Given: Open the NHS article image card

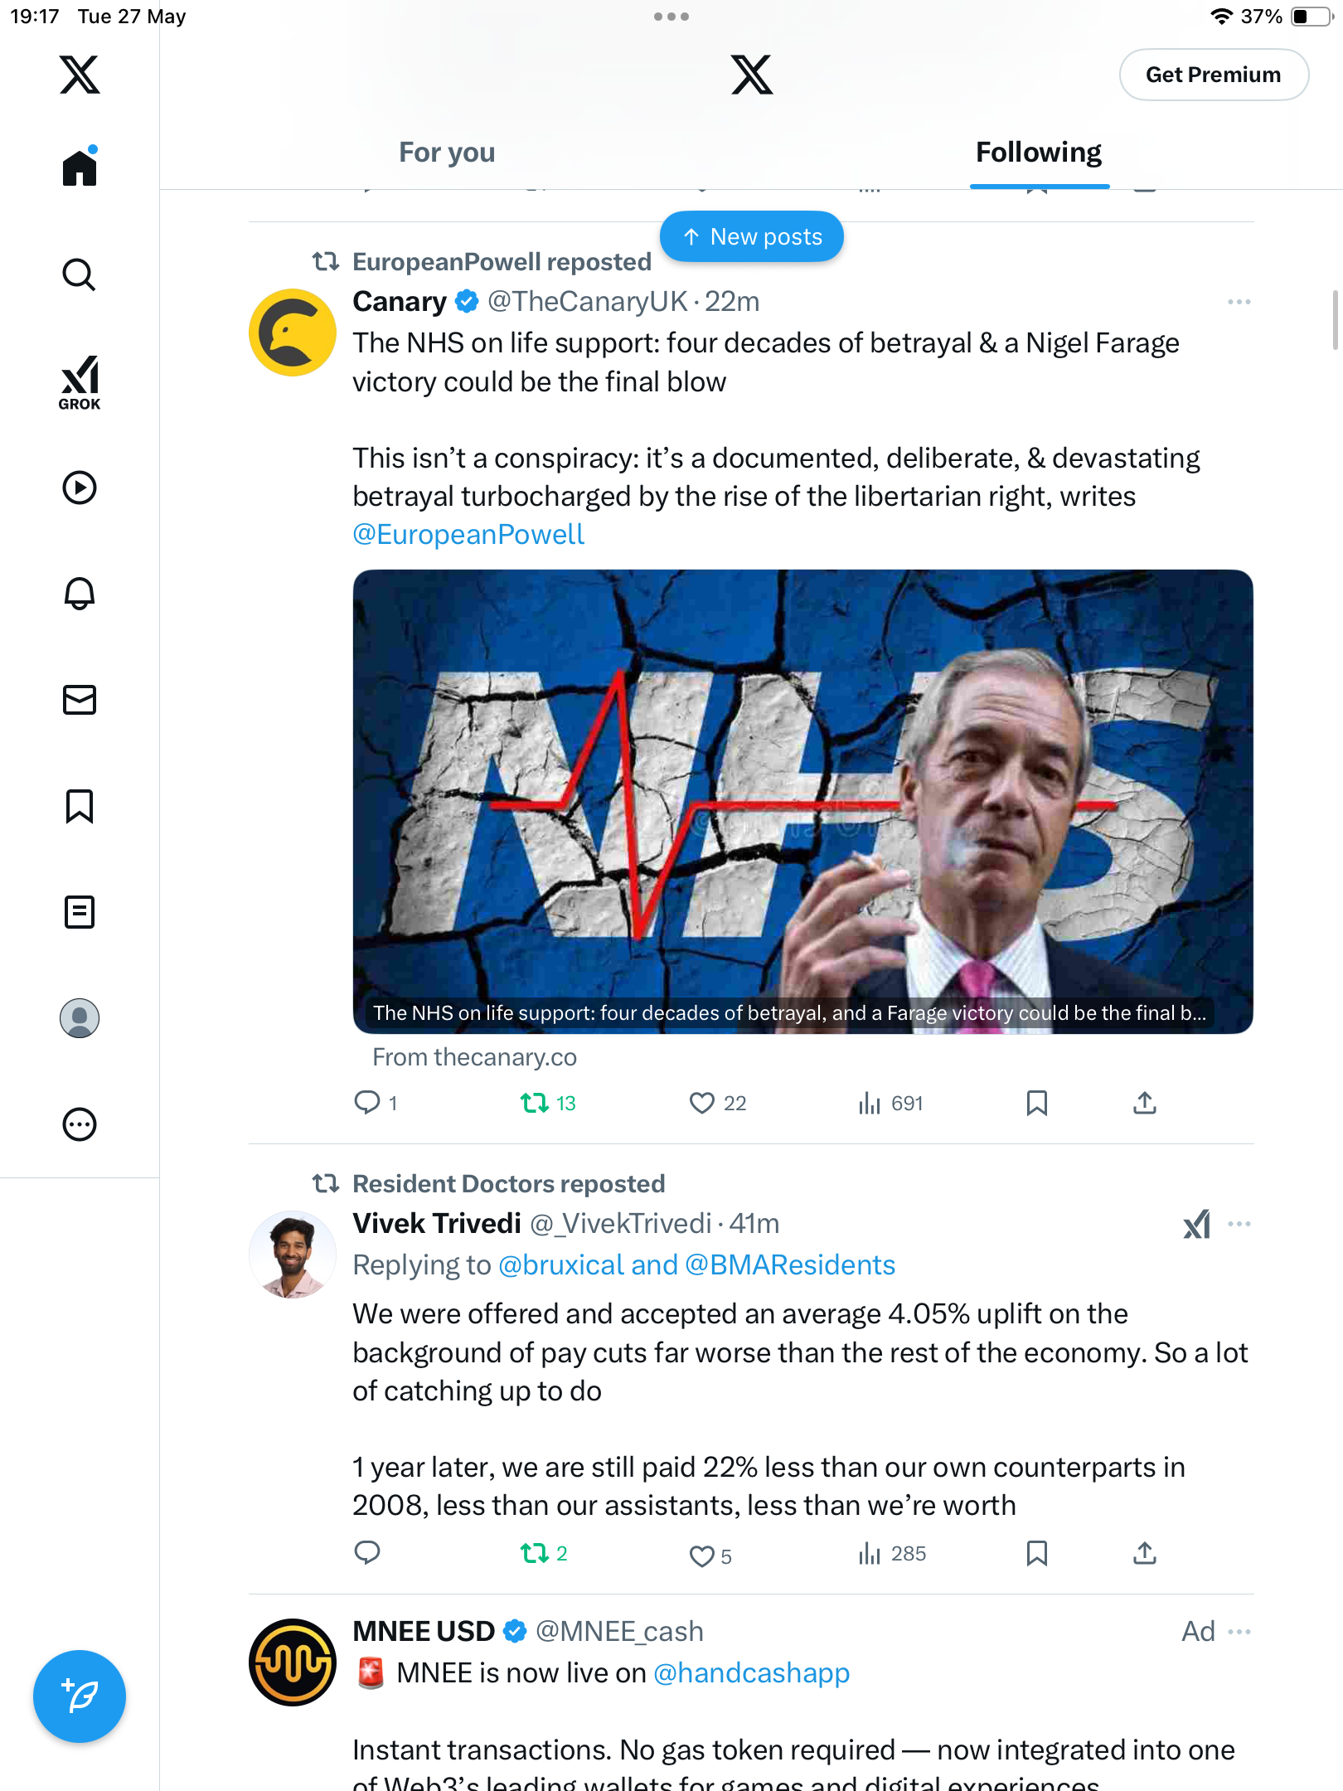Looking at the screenshot, I should [802, 801].
